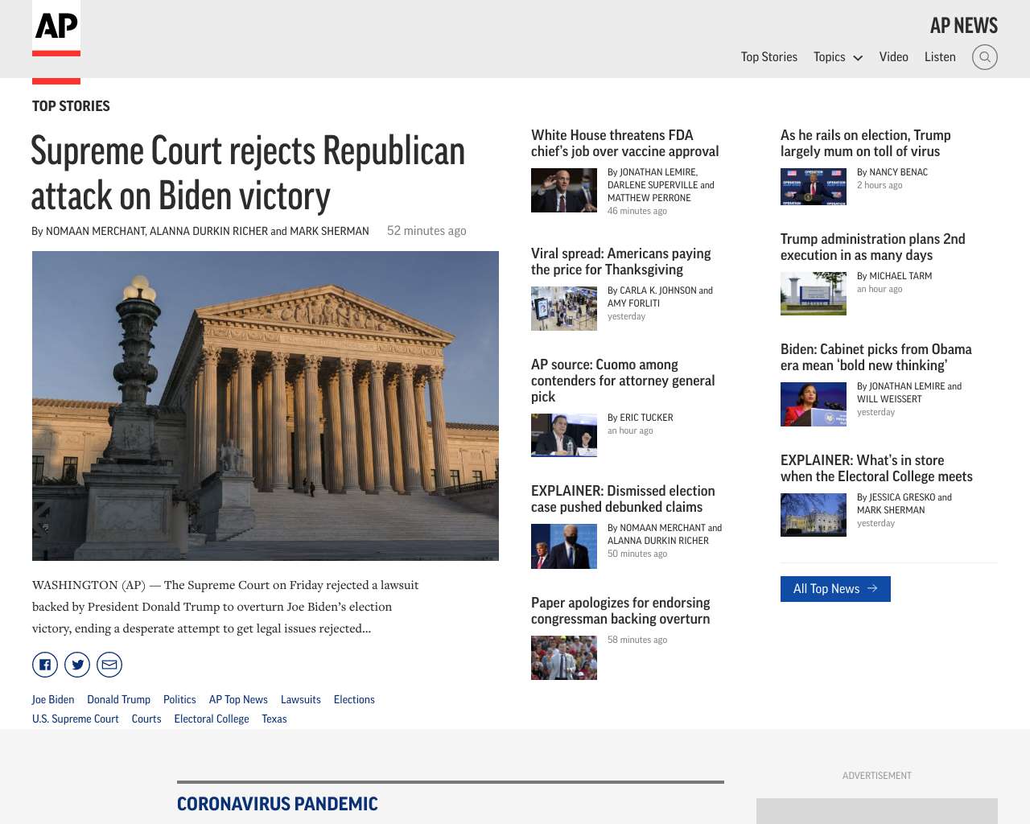Share main story on Facebook

pos(45,665)
